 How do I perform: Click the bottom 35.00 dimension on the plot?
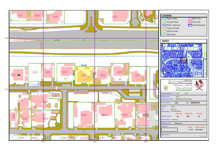(x=84, y=83)
